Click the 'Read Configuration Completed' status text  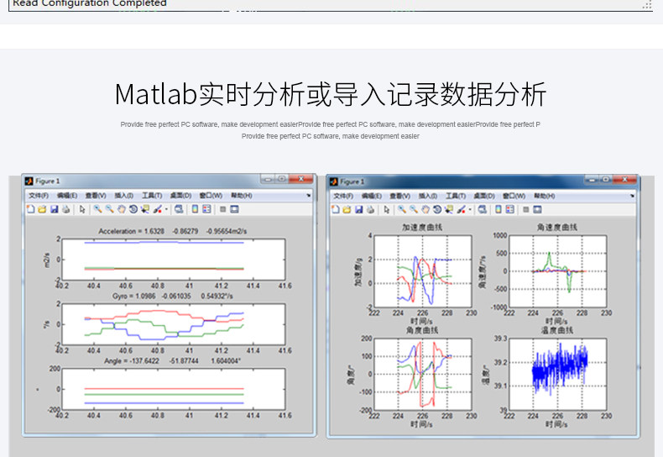point(90,3)
